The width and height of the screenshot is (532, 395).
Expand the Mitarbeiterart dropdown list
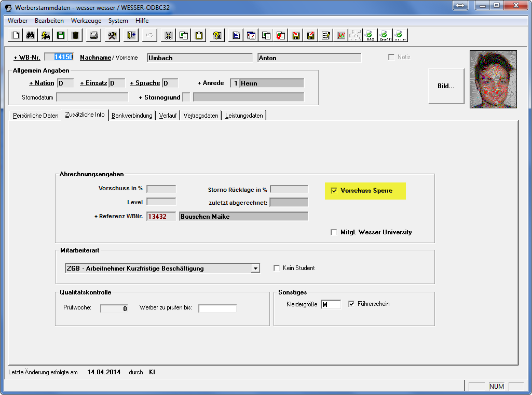click(x=255, y=268)
